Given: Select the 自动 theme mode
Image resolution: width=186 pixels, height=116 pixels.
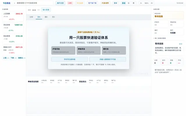Looking at the screenshot, I should tap(124, 3).
